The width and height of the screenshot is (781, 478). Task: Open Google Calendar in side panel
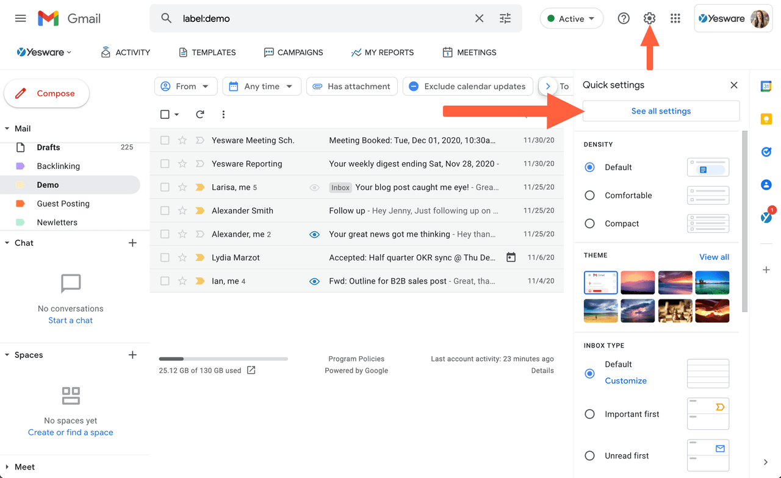766,87
